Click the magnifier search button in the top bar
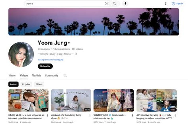The image size is (188, 124). point(115,4)
